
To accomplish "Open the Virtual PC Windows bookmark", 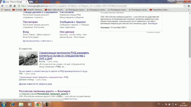I will click(x=33, y=10).
